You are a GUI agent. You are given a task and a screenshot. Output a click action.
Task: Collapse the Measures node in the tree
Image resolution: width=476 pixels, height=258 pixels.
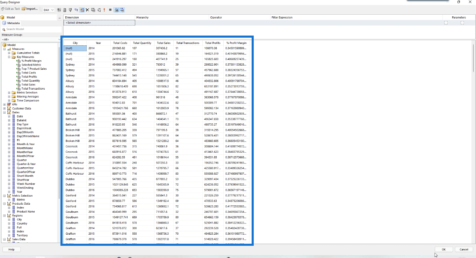click(x=5, y=49)
